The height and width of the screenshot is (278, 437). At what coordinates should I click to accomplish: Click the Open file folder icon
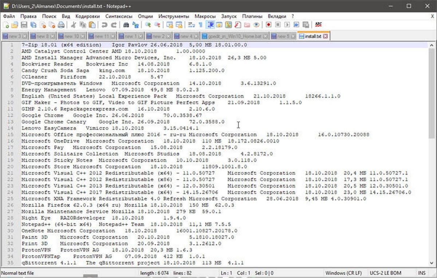[15, 25]
